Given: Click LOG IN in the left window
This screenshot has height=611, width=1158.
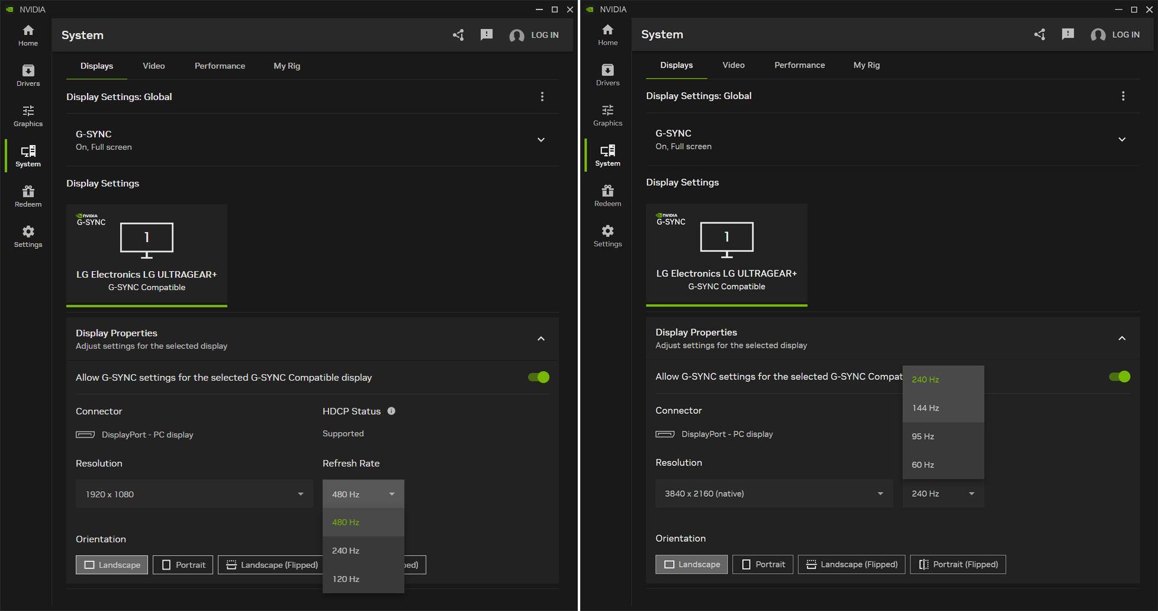Looking at the screenshot, I should 544,35.
